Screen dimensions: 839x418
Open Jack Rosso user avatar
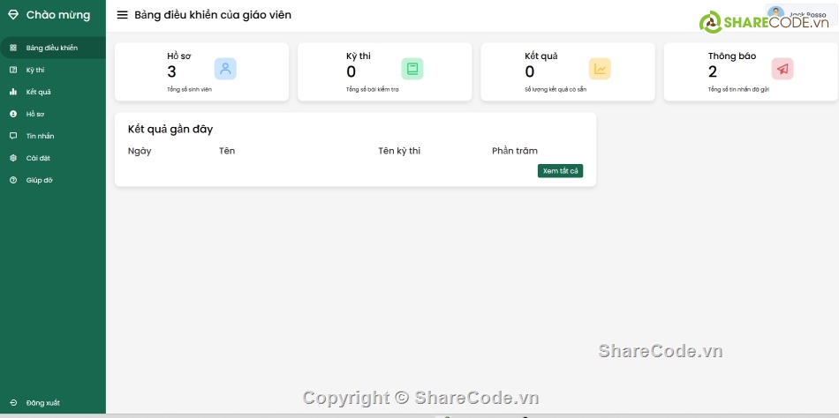point(775,13)
